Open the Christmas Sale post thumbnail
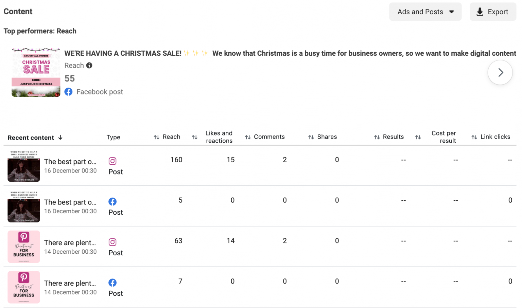The width and height of the screenshot is (522, 308). (x=36, y=72)
